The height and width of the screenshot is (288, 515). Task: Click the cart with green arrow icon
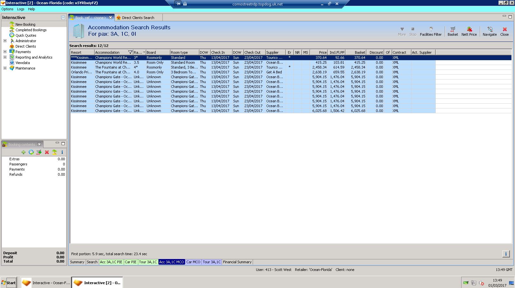pos(39,152)
